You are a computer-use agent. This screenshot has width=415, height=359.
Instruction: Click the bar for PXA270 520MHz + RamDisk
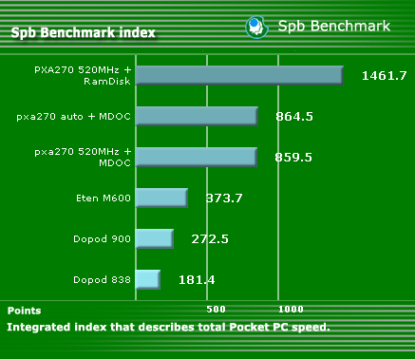[239, 75]
